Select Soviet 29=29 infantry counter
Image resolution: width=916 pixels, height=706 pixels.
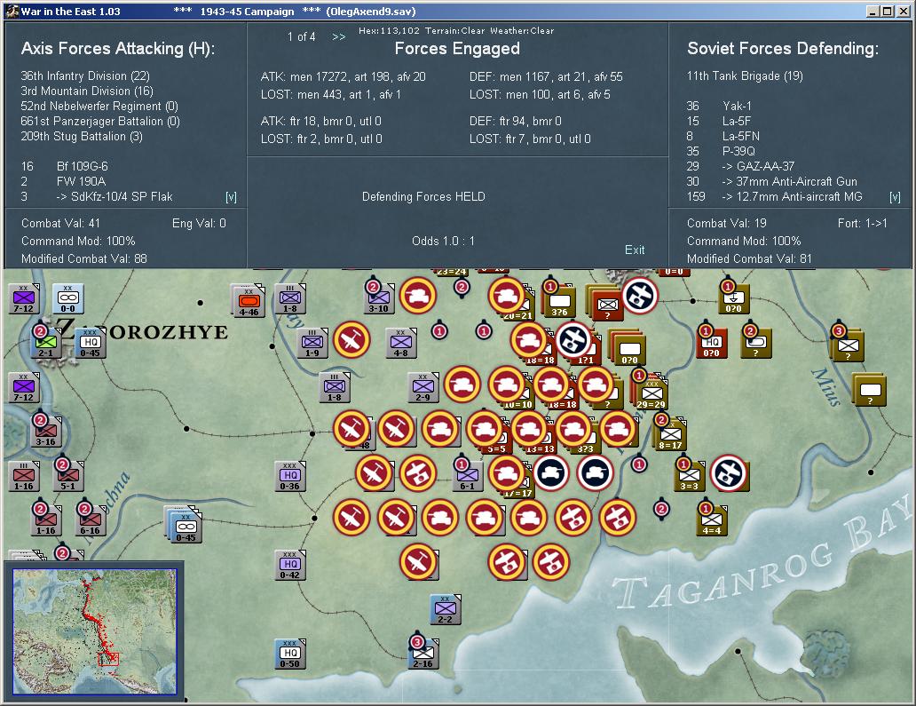tap(651, 393)
